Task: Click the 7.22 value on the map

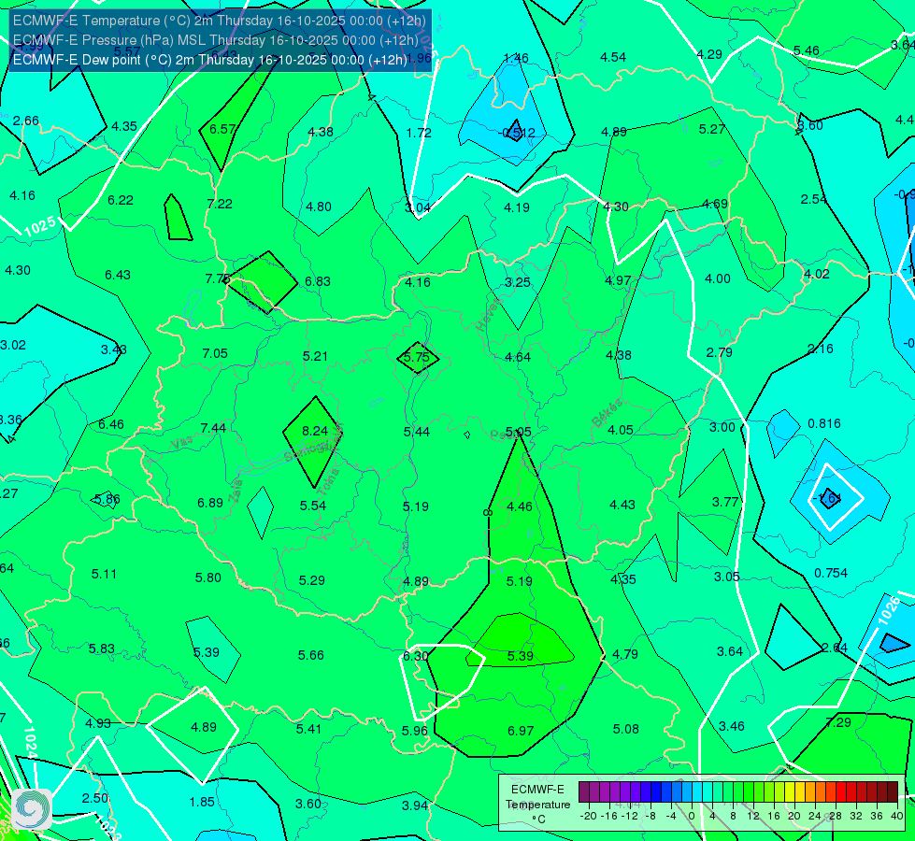Action: point(220,204)
